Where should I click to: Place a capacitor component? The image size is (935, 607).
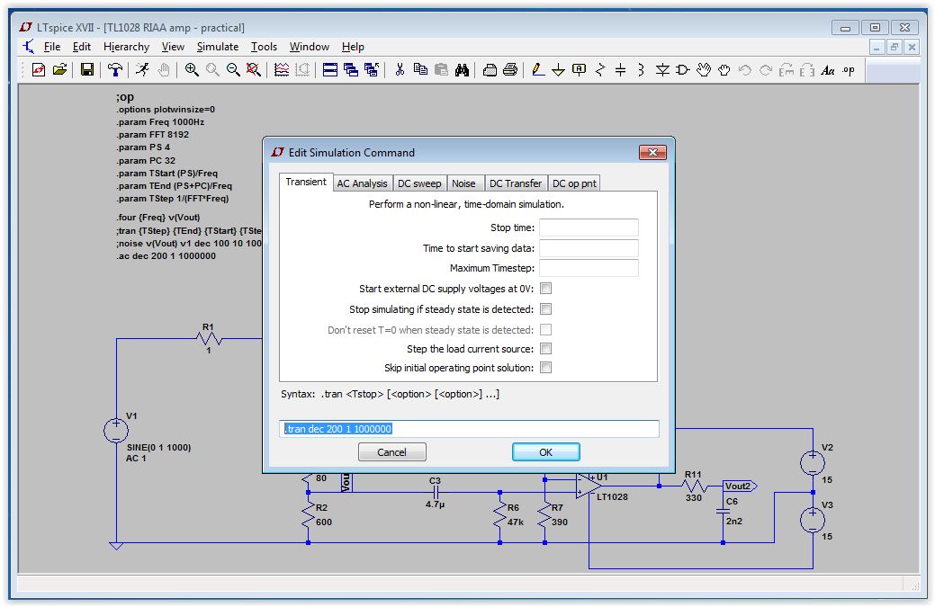(620, 70)
